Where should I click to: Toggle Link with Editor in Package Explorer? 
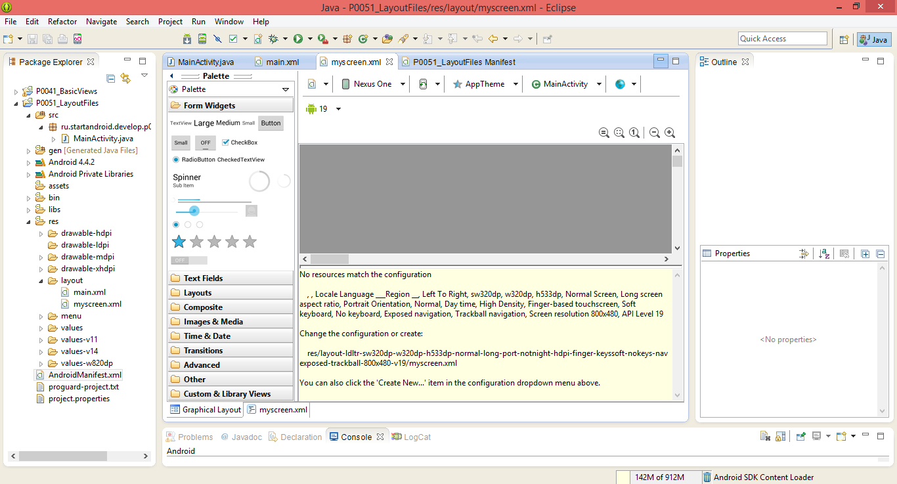125,78
